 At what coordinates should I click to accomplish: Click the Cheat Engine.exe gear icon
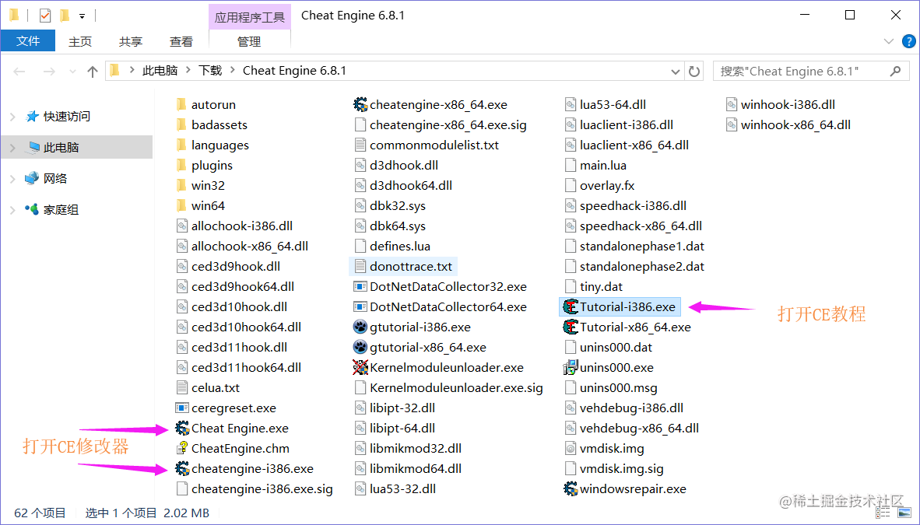pyautogui.click(x=182, y=429)
